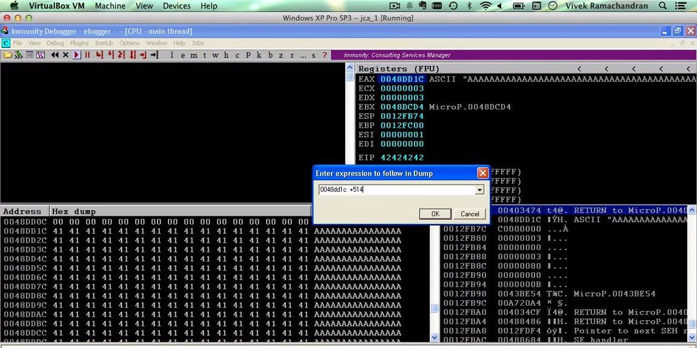Screen dimensions: 697x348
Task: Click the Rewind (restart program) toolbar icon
Action: 55,55
